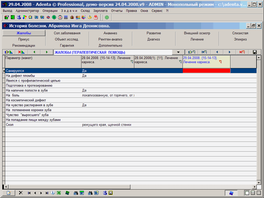Export with the Excel icon in bottom bar

[x=59, y=193]
